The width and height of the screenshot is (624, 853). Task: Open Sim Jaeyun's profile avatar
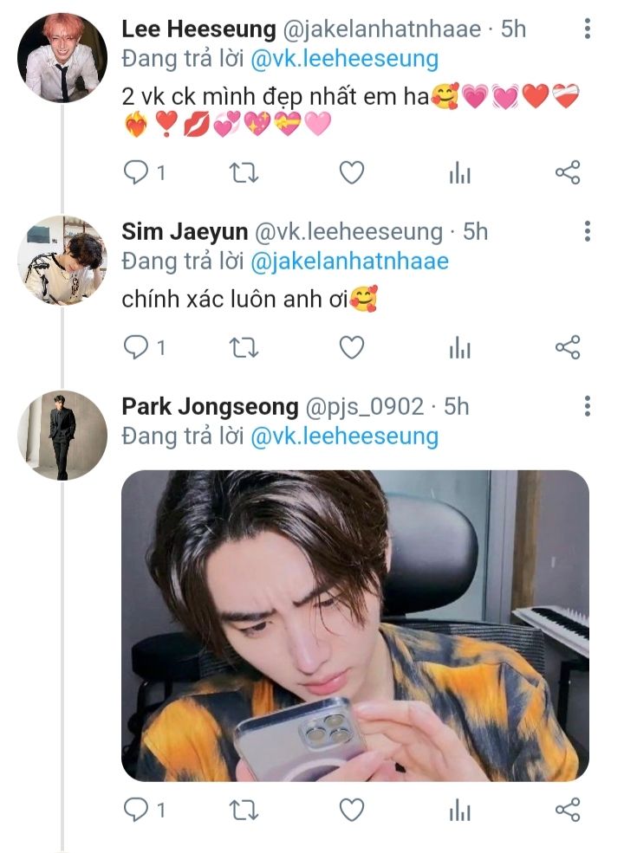point(62,260)
